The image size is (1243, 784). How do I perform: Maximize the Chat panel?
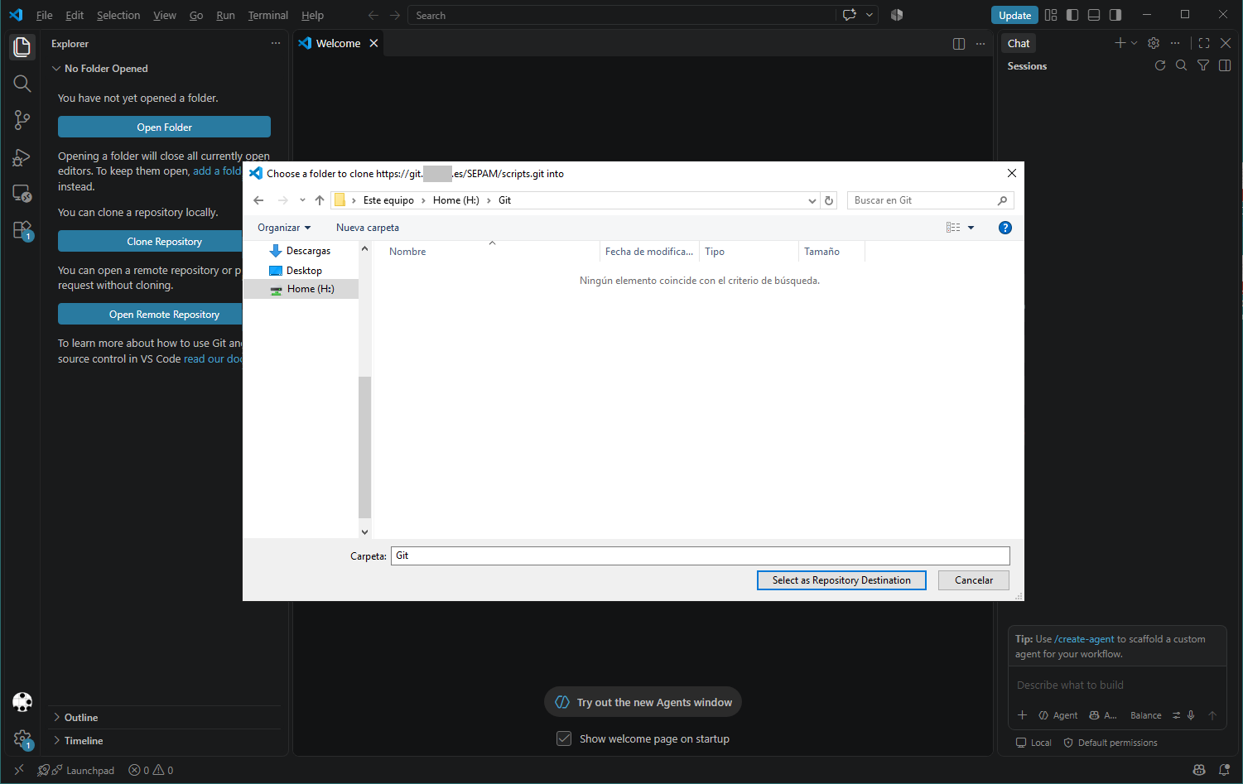pos(1204,43)
